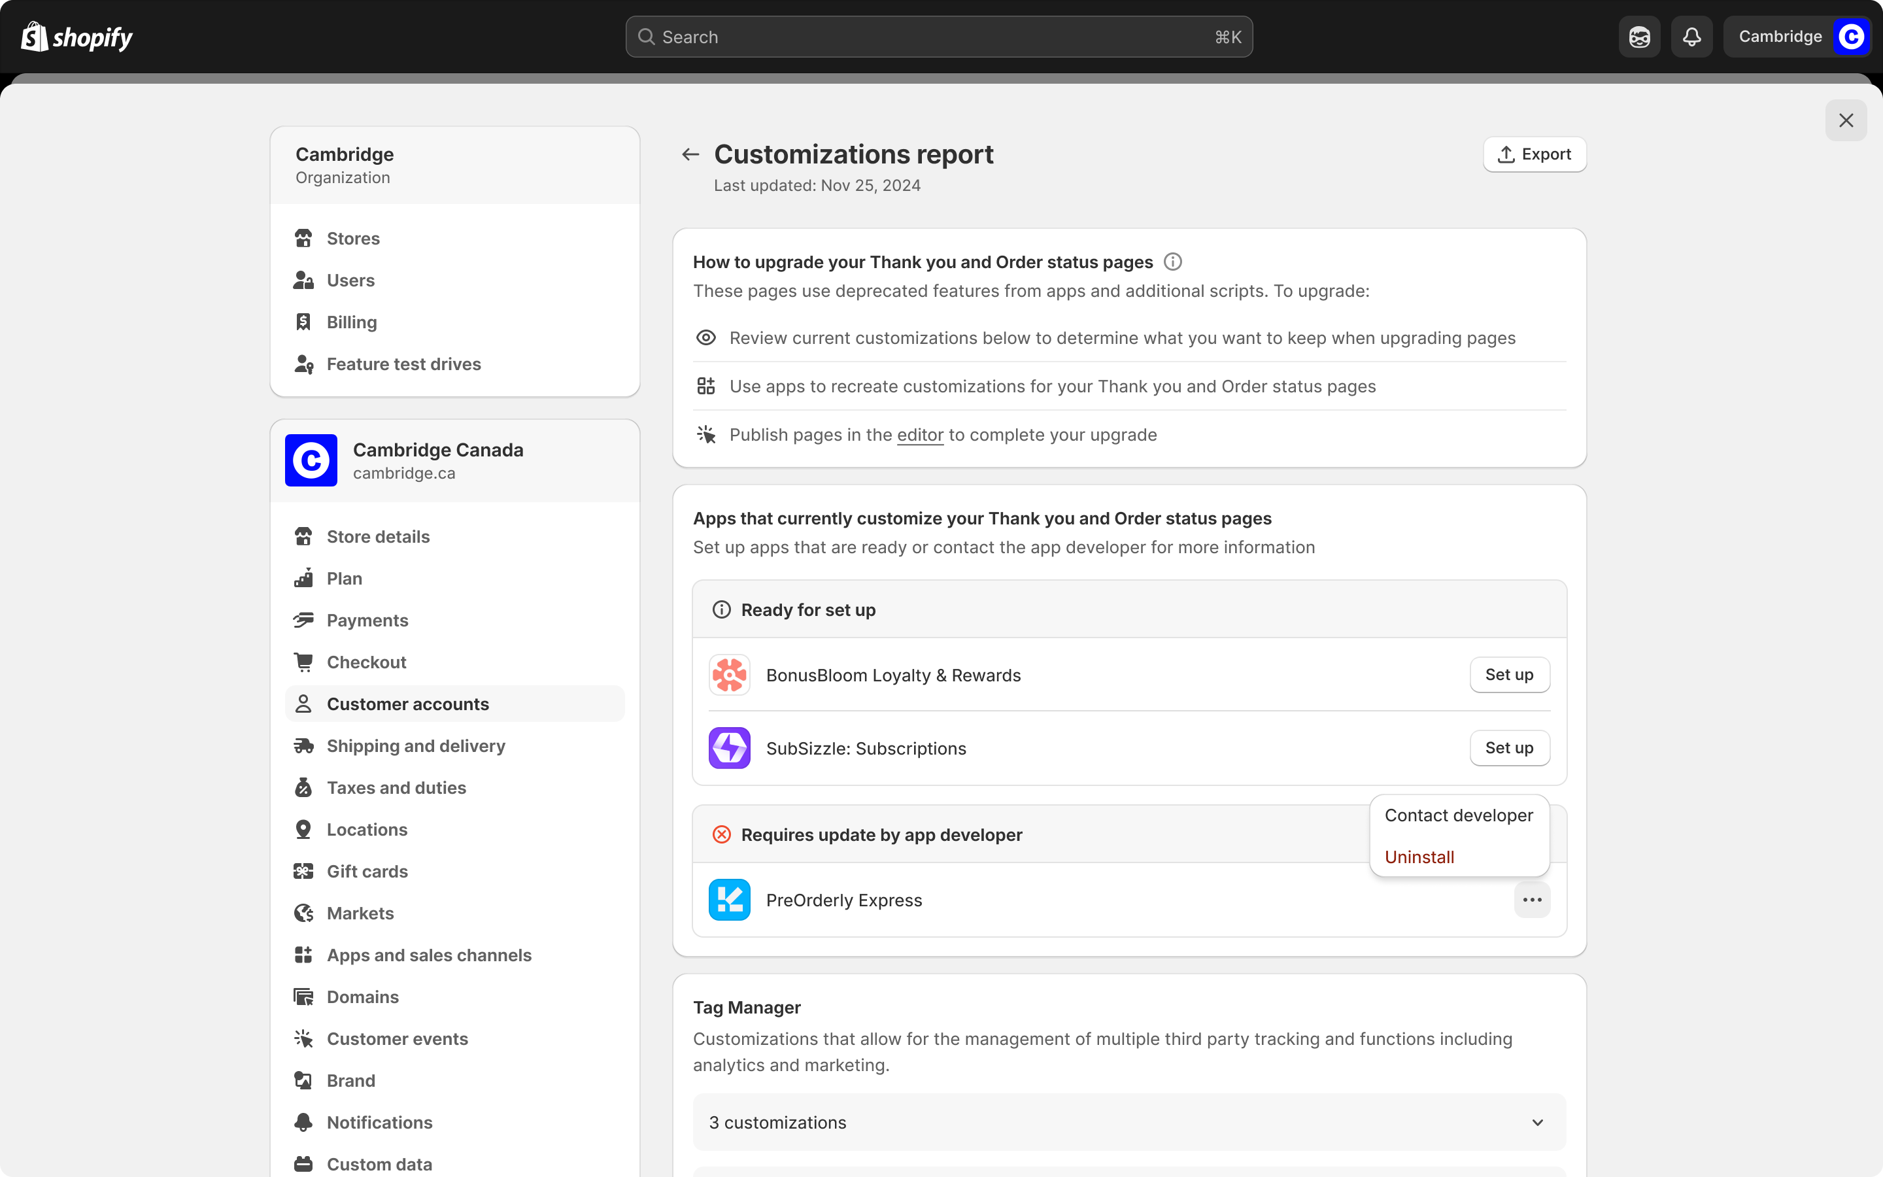The width and height of the screenshot is (1883, 1177).
Task: Click the Customer events icon
Action: [303, 1038]
